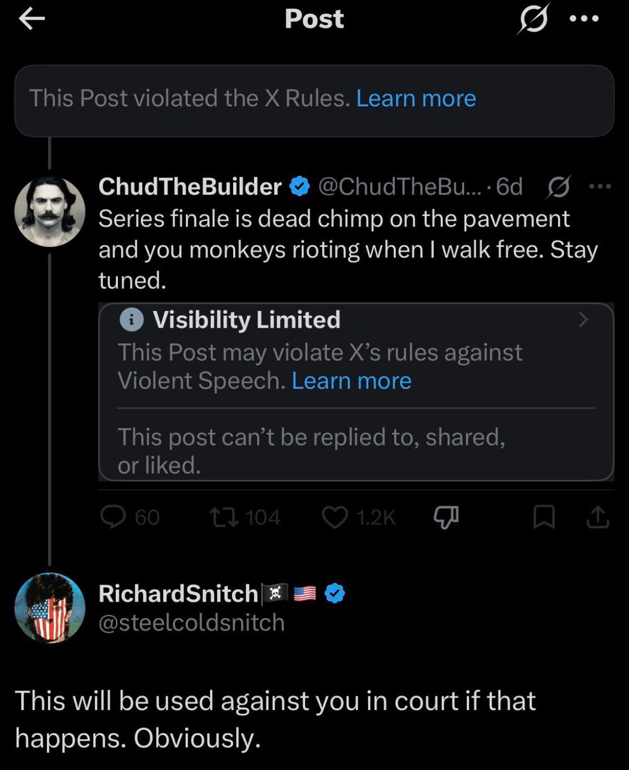Open the more options menu in header

tap(584, 19)
